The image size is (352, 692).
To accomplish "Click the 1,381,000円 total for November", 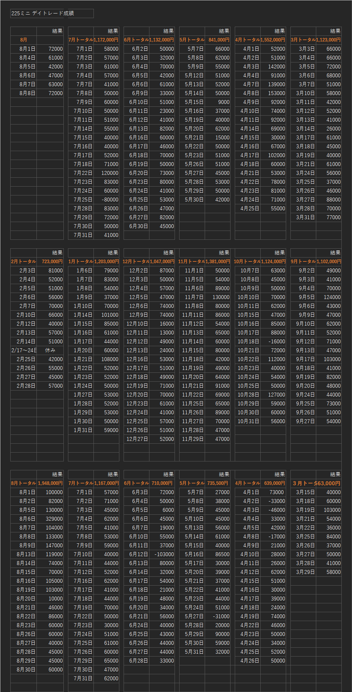I will click(x=217, y=262).
